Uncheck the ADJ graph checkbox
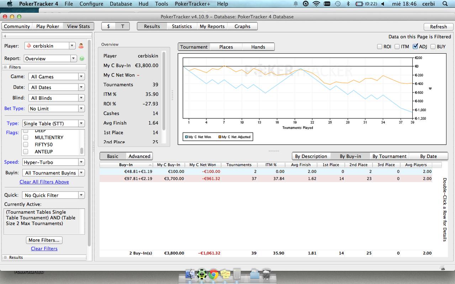455x284 pixels. (x=415, y=47)
